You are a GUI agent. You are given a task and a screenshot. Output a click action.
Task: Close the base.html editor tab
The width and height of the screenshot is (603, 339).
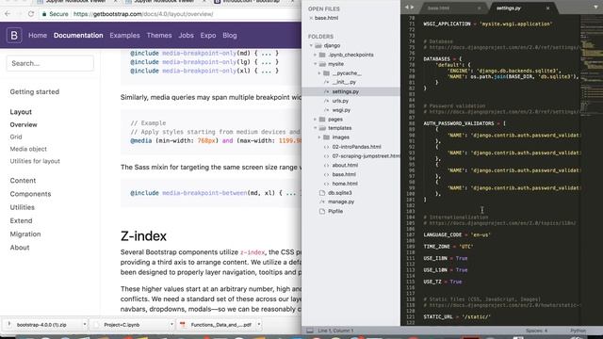pyautogui.click(x=480, y=8)
